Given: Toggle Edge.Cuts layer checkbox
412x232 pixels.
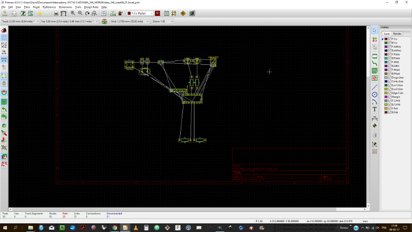Looking at the screenshot, I should [390, 93].
